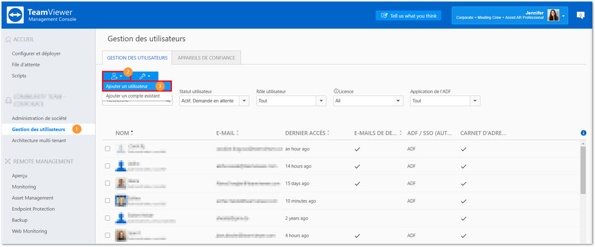Open the notifications chat icon in header
Viewport: 595px width, 247px height.
(x=580, y=15)
